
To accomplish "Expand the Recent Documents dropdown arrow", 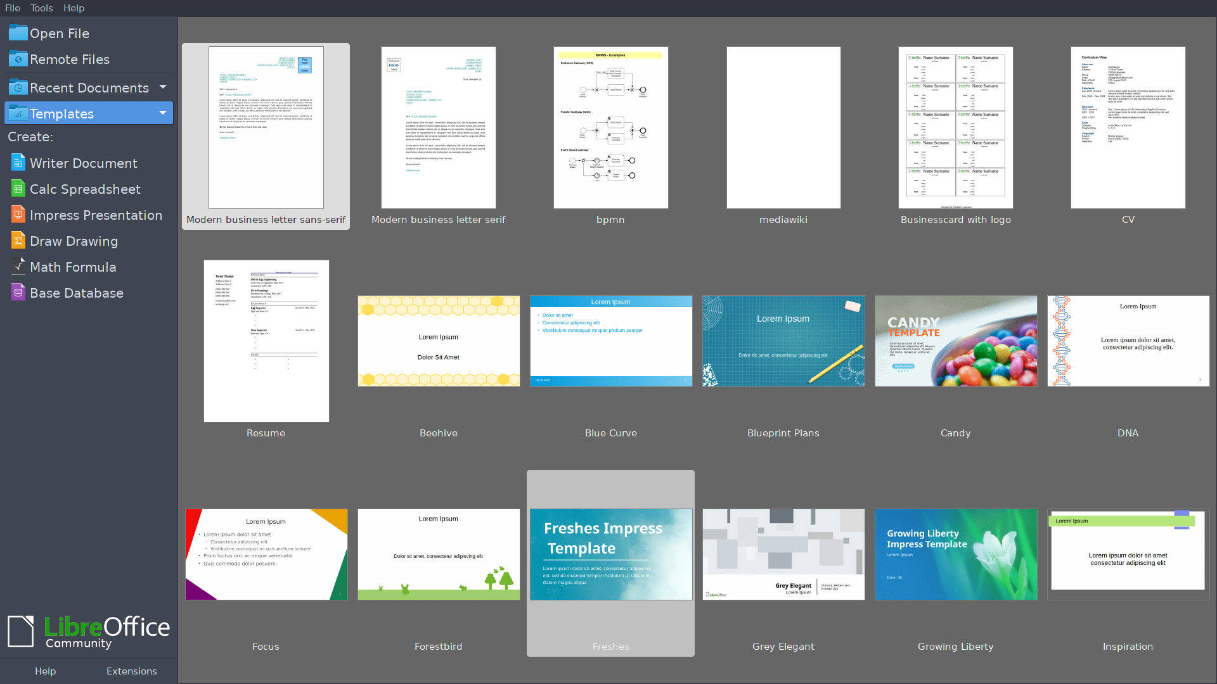I will click(x=163, y=87).
